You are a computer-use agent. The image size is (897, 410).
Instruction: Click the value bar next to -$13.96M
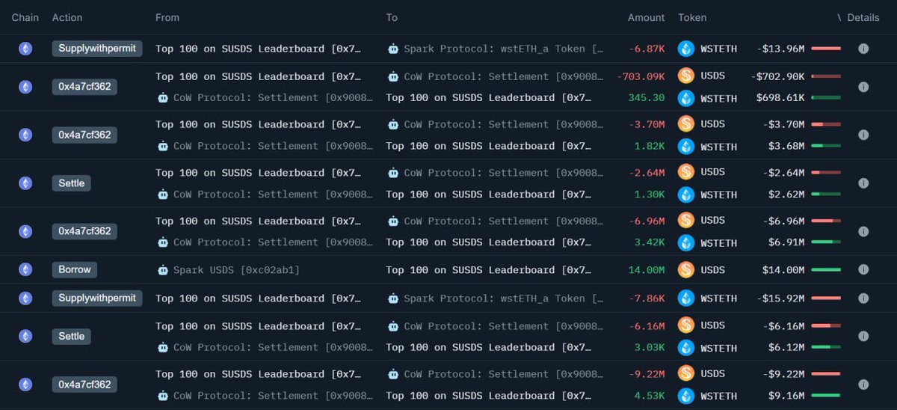826,49
